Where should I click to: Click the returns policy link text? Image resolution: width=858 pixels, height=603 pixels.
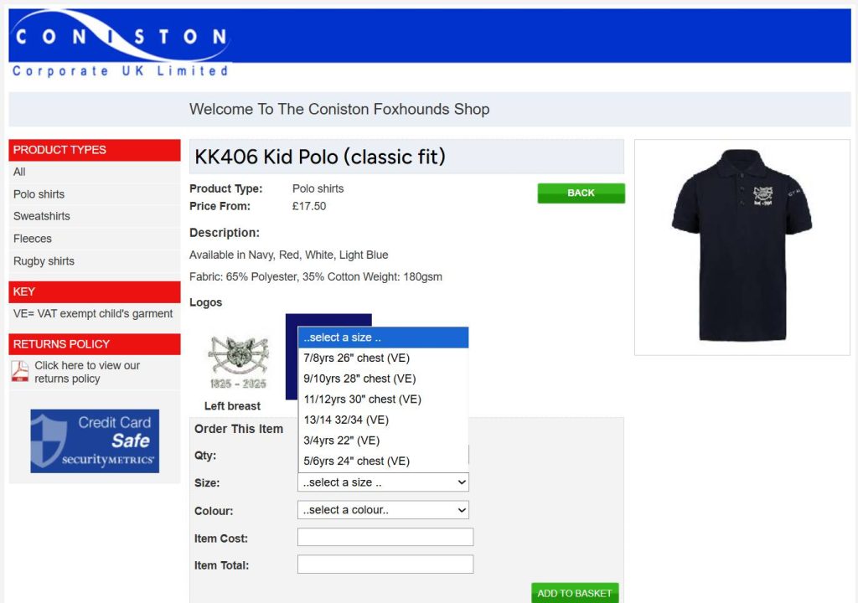pos(87,372)
